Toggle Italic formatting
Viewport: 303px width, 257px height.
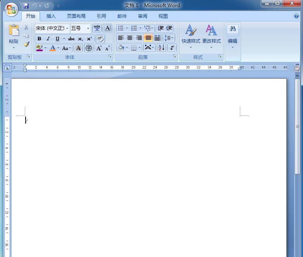48,39
